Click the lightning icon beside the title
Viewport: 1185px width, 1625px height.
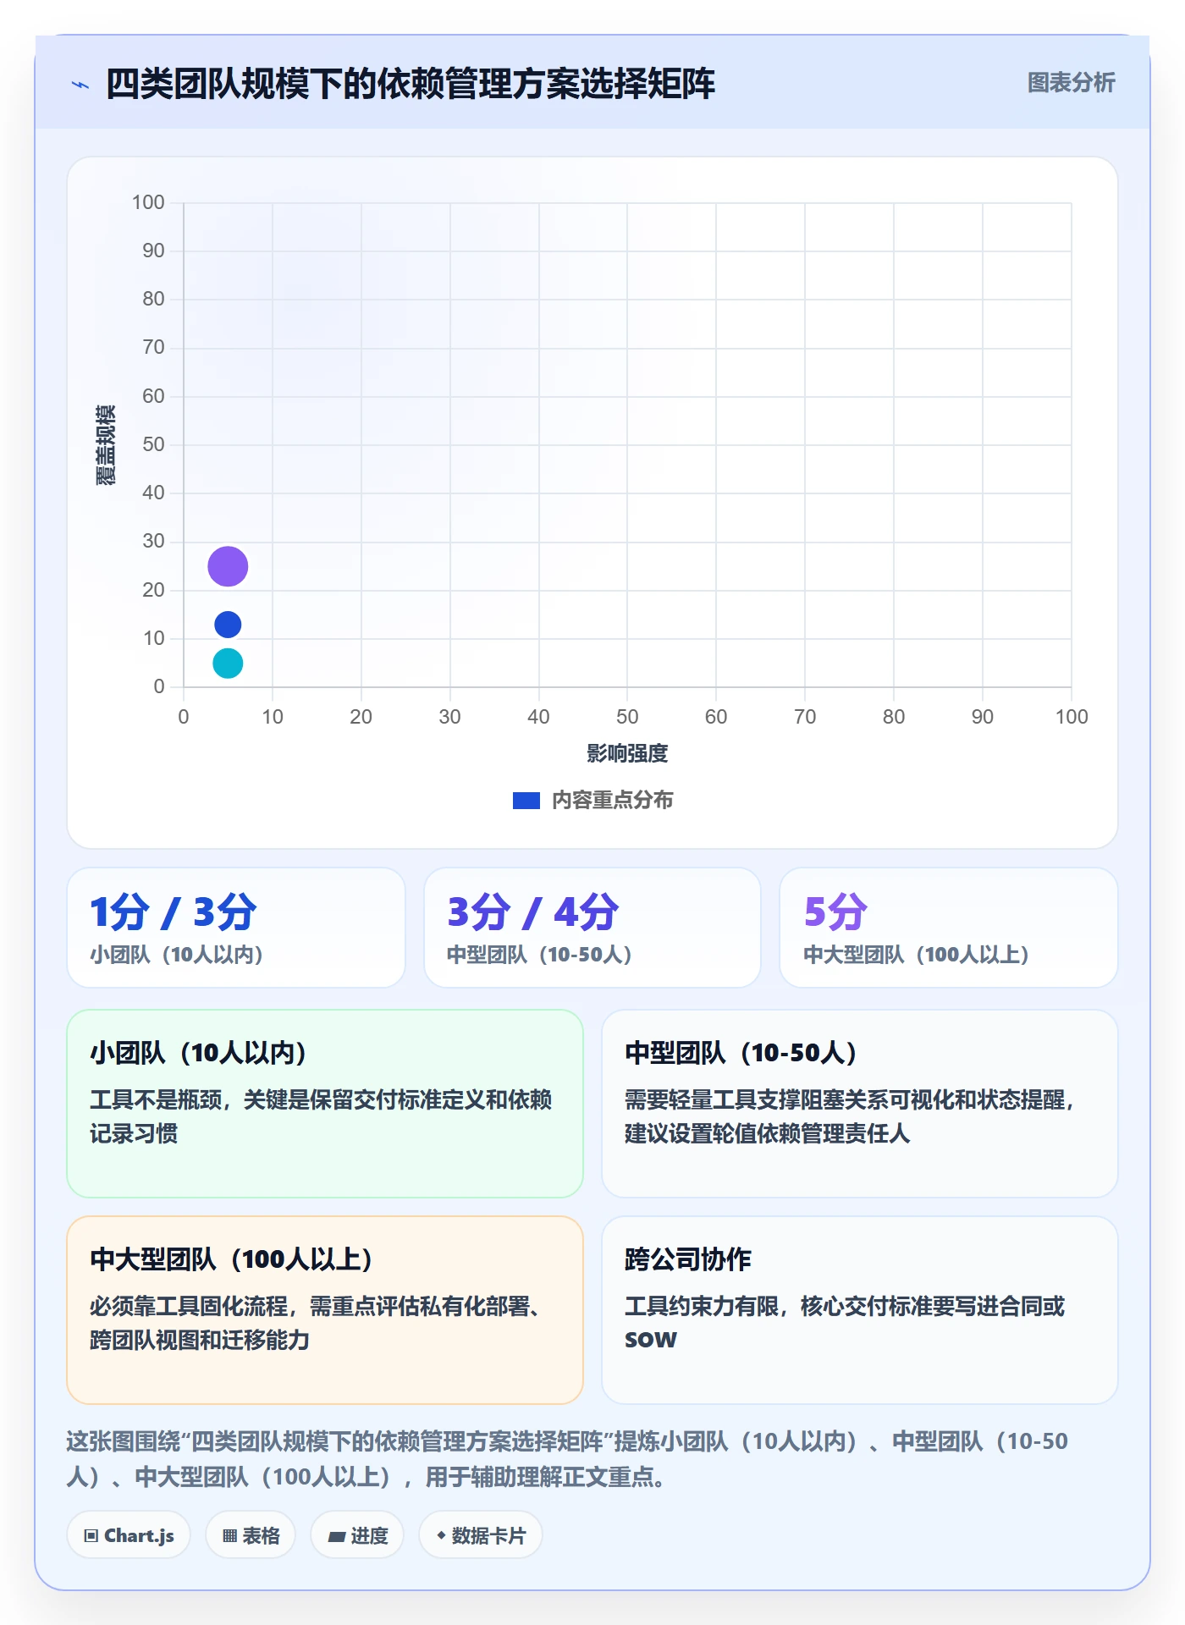(x=80, y=85)
